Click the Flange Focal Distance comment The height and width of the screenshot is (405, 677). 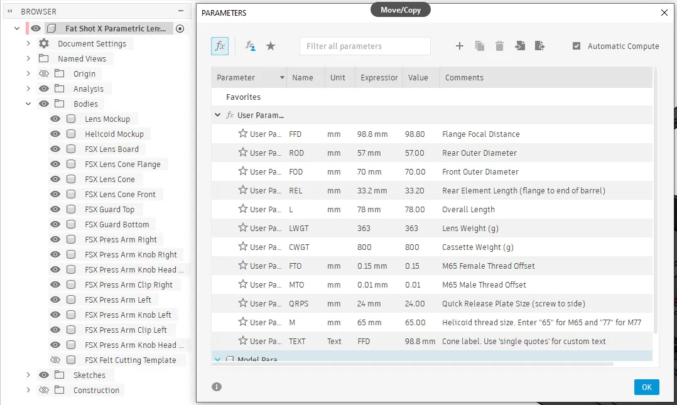tap(480, 134)
